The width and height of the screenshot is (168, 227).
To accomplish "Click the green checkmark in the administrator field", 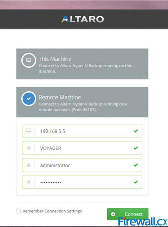I will 136,165.
